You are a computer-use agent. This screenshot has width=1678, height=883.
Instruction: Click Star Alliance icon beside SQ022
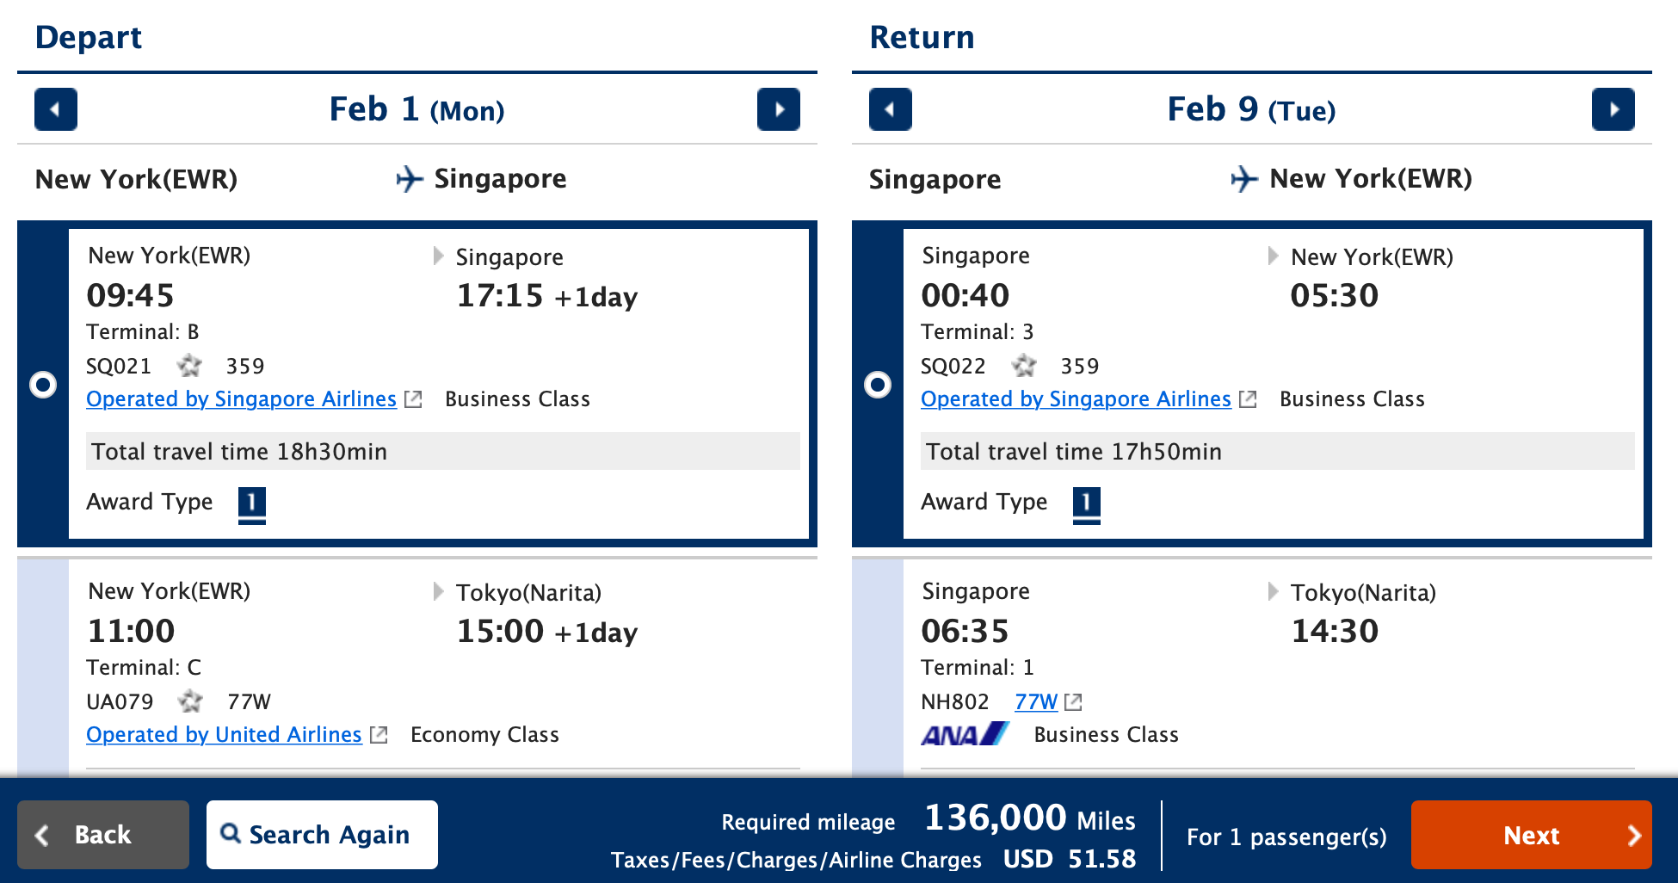tap(1024, 366)
